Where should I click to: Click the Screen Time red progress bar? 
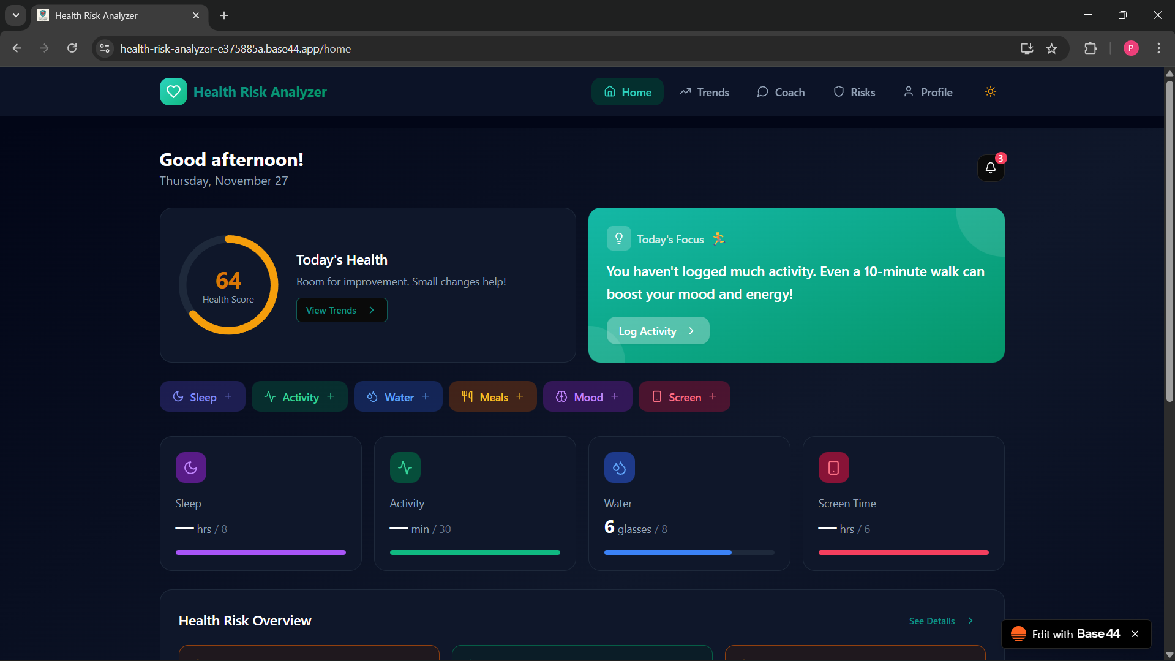tap(904, 553)
